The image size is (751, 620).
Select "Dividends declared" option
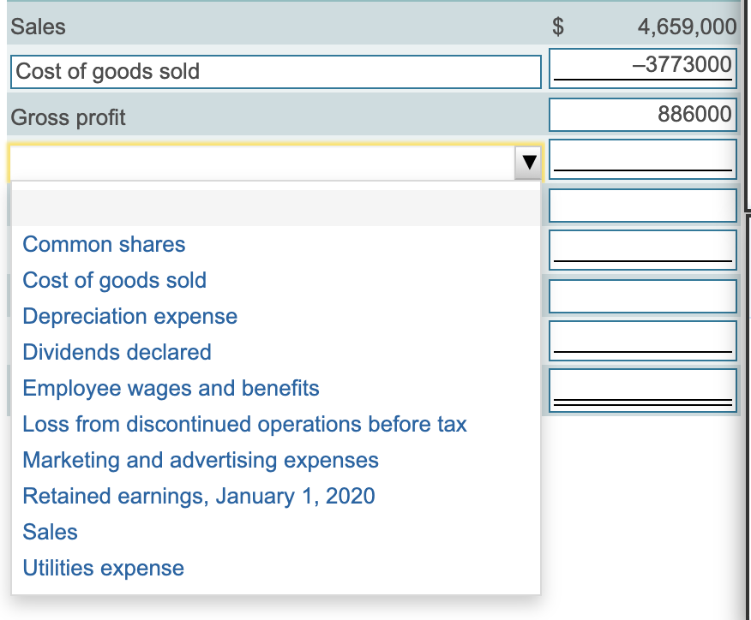tap(117, 352)
